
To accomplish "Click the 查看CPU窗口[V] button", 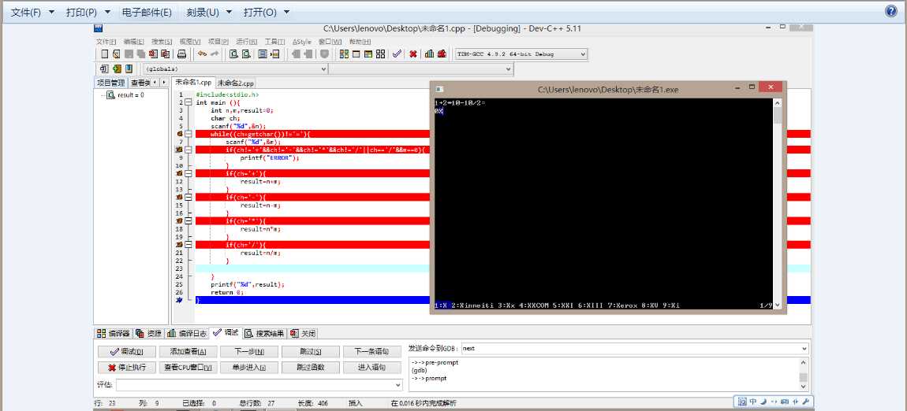I will tap(188, 367).
